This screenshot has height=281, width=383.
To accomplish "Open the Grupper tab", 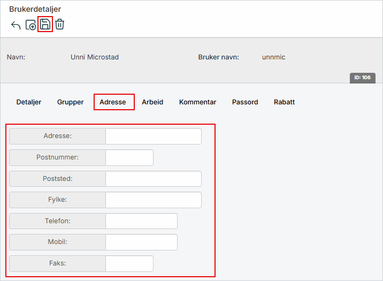I will pos(71,102).
